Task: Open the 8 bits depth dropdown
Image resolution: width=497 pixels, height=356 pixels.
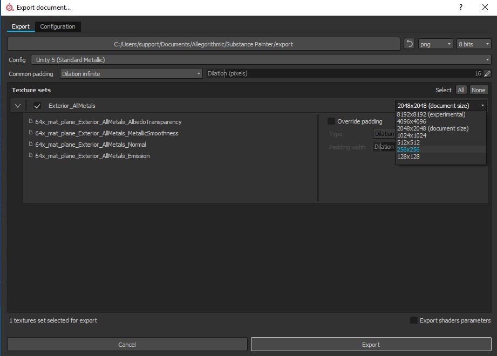Action: point(474,44)
